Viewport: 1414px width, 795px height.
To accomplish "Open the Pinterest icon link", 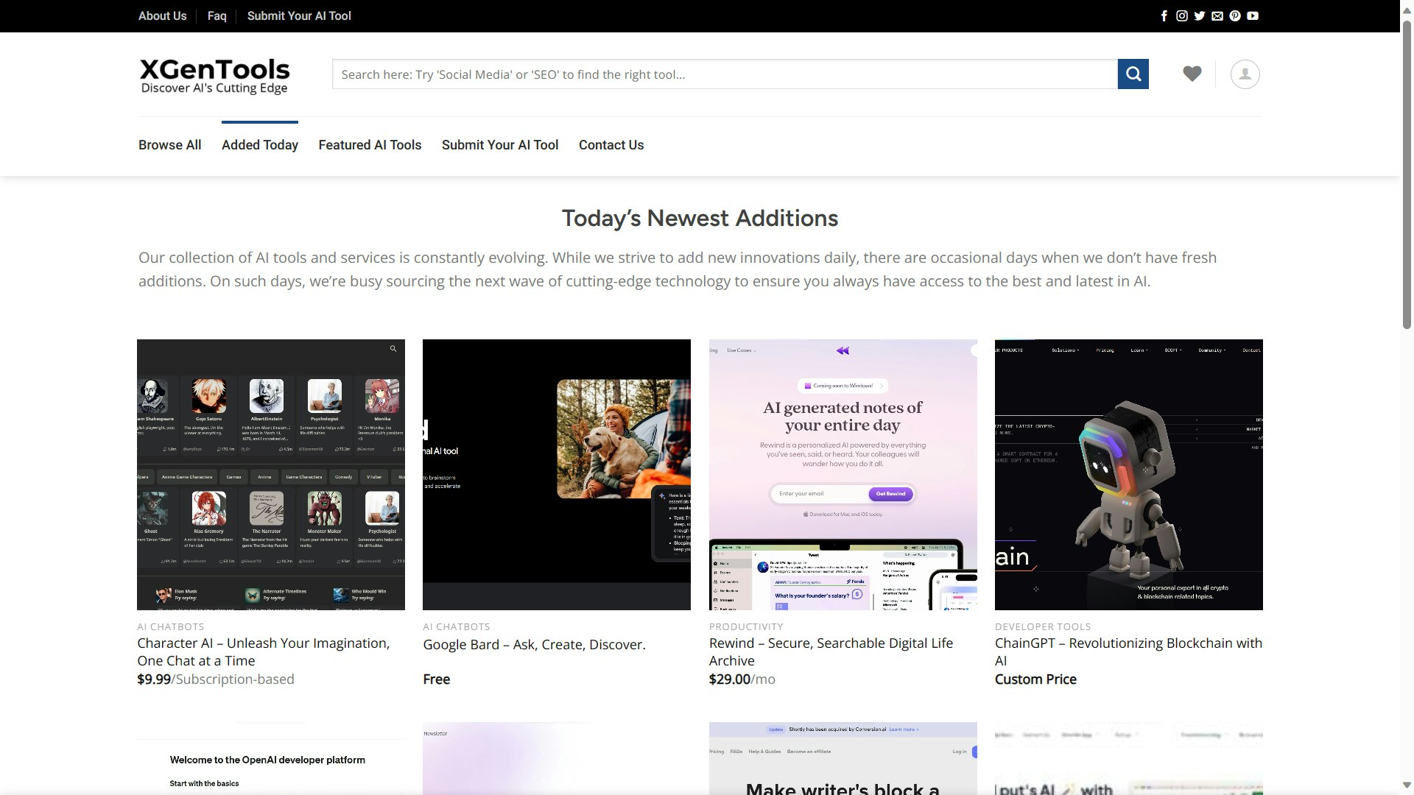I will (x=1235, y=15).
